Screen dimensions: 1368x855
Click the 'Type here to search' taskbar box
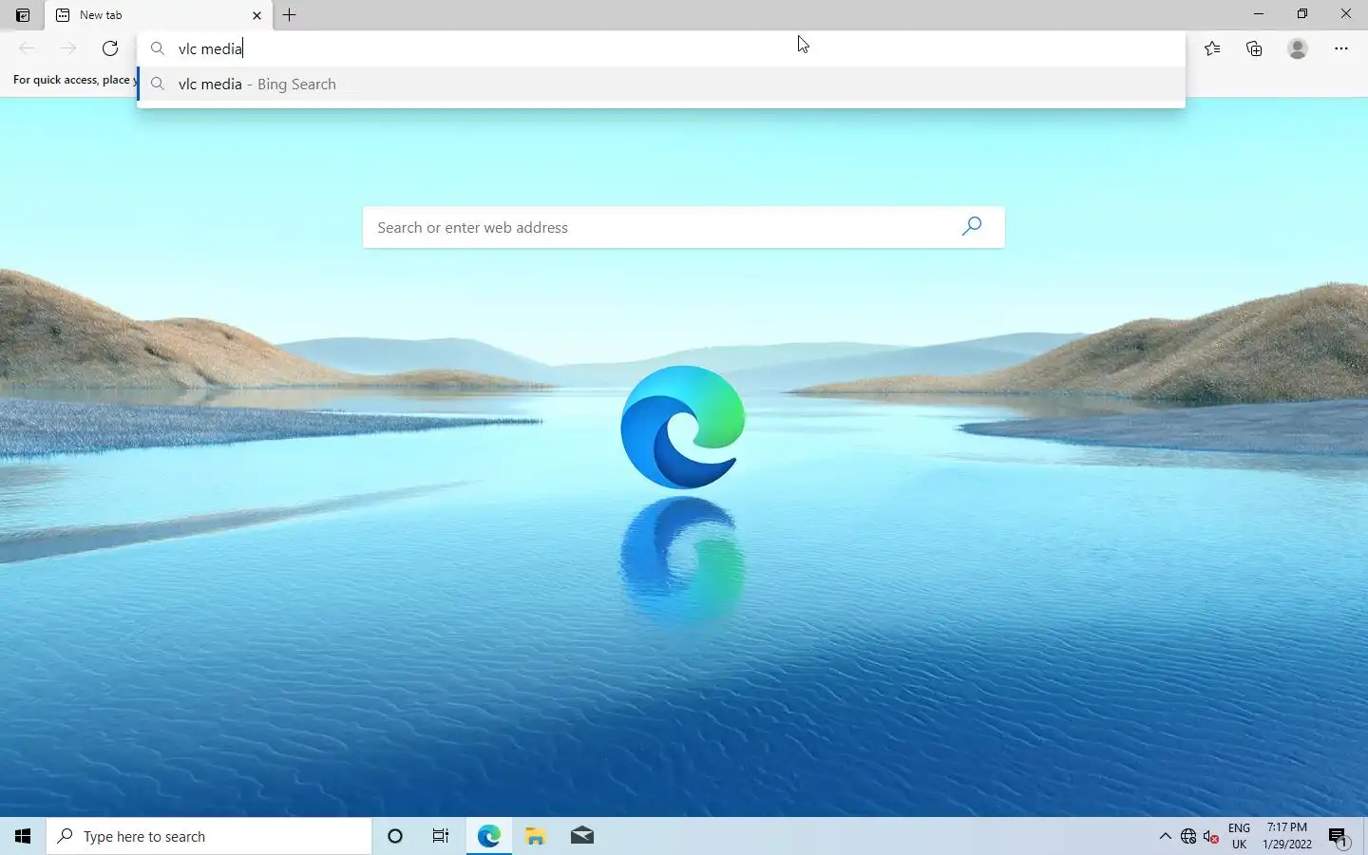tap(209, 836)
